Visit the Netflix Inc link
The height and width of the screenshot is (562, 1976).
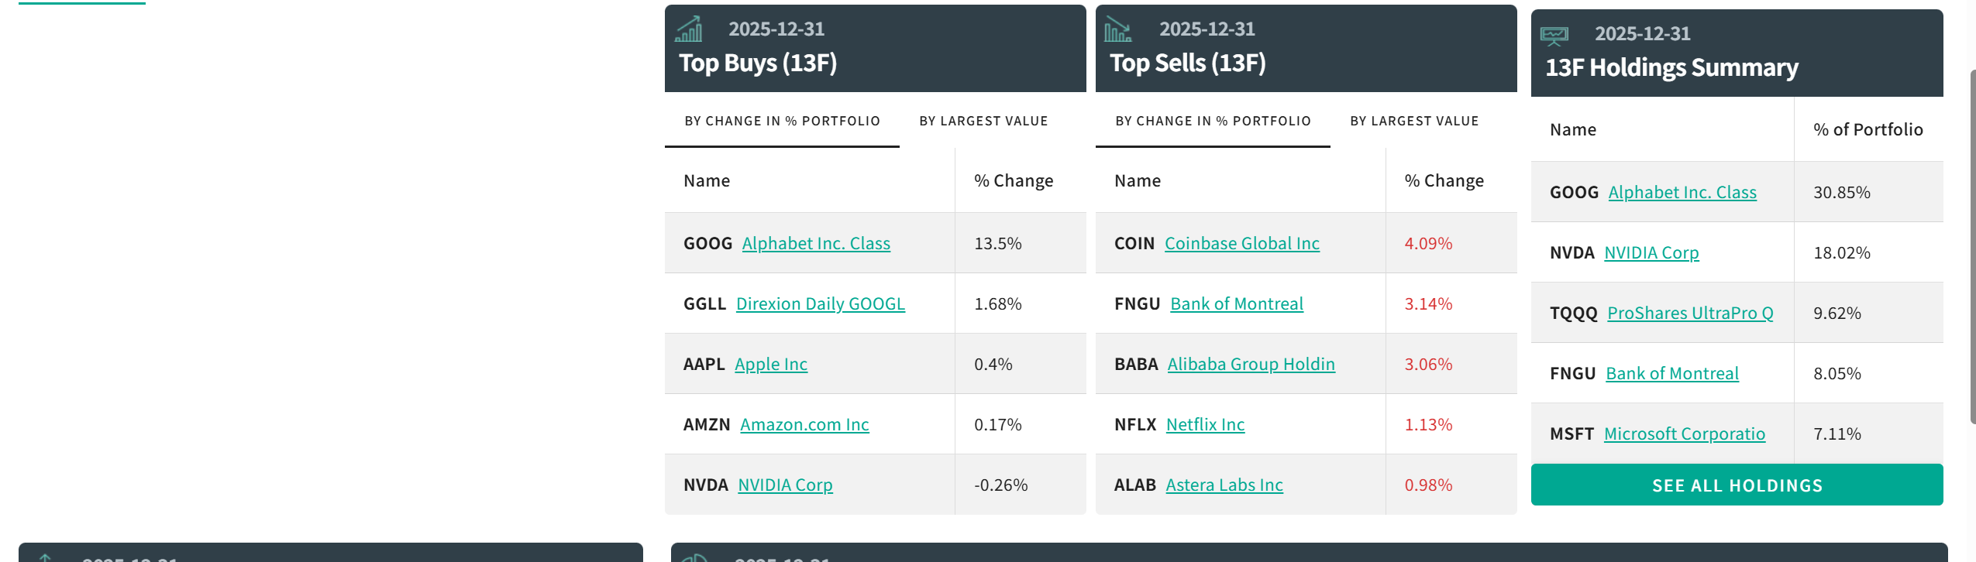[1205, 424]
